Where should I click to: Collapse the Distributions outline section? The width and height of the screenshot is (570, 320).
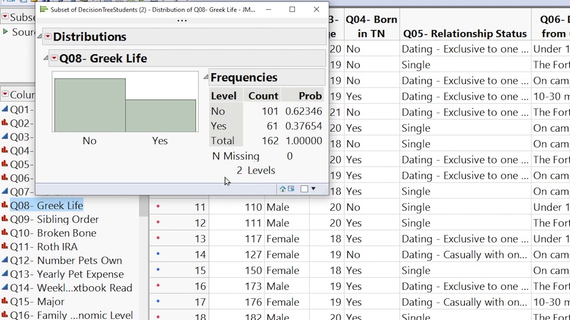(x=40, y=36)
